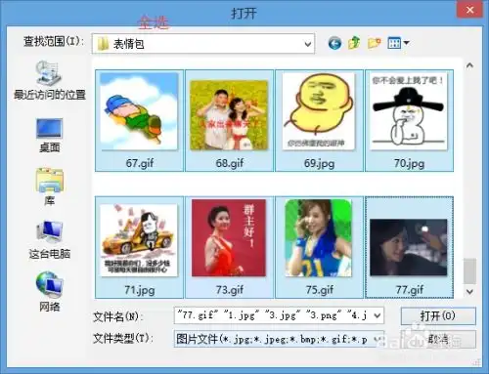Image resolution: width=489 pixels, height=374 pixels.
Task: Click the view options dropdown arrow
Action: click(406, 43)
